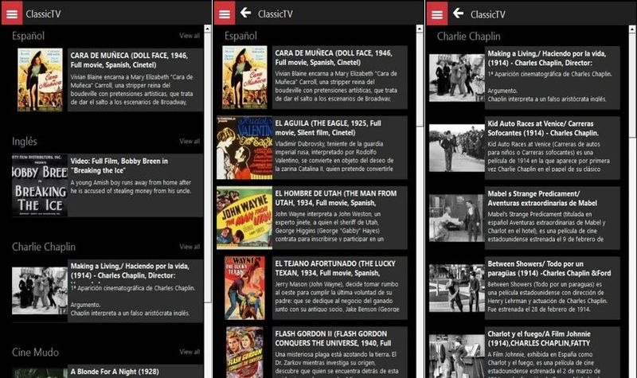The image size is (637, 378).
Task: Open Mabel's Strange Predicament thumbnail
Action: click(x=456, y=218)
